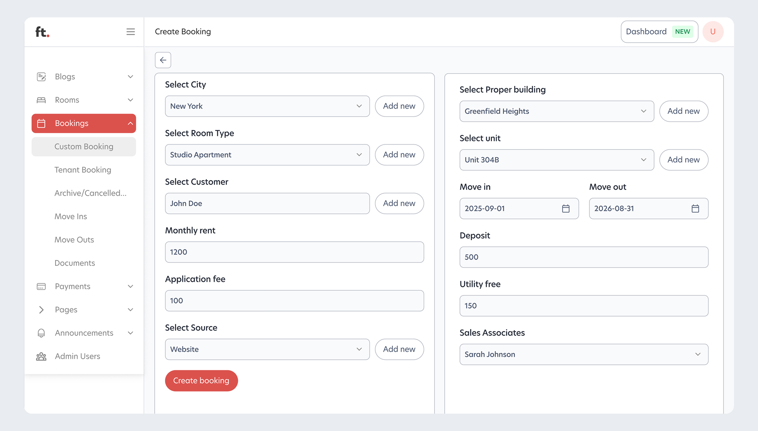Screen dimensions: 758x431
Task: Click the Monthly rent input field
Action: 294,252
